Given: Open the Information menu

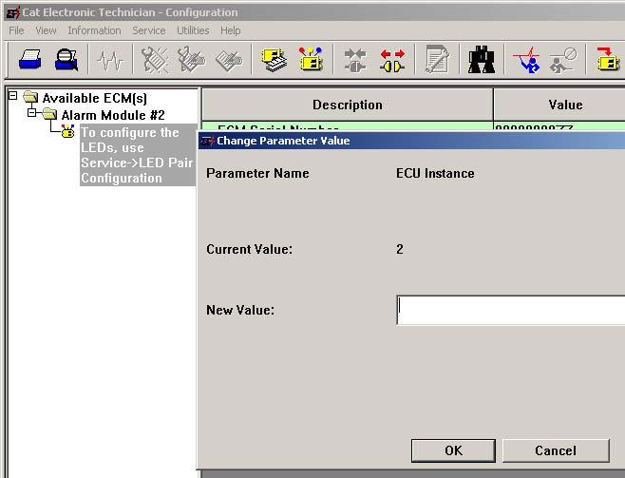Looking at the screenshot, I should click(x=94, y=30).
